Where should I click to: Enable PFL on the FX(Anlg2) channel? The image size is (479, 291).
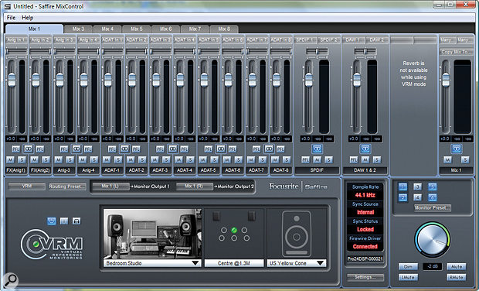40,149
